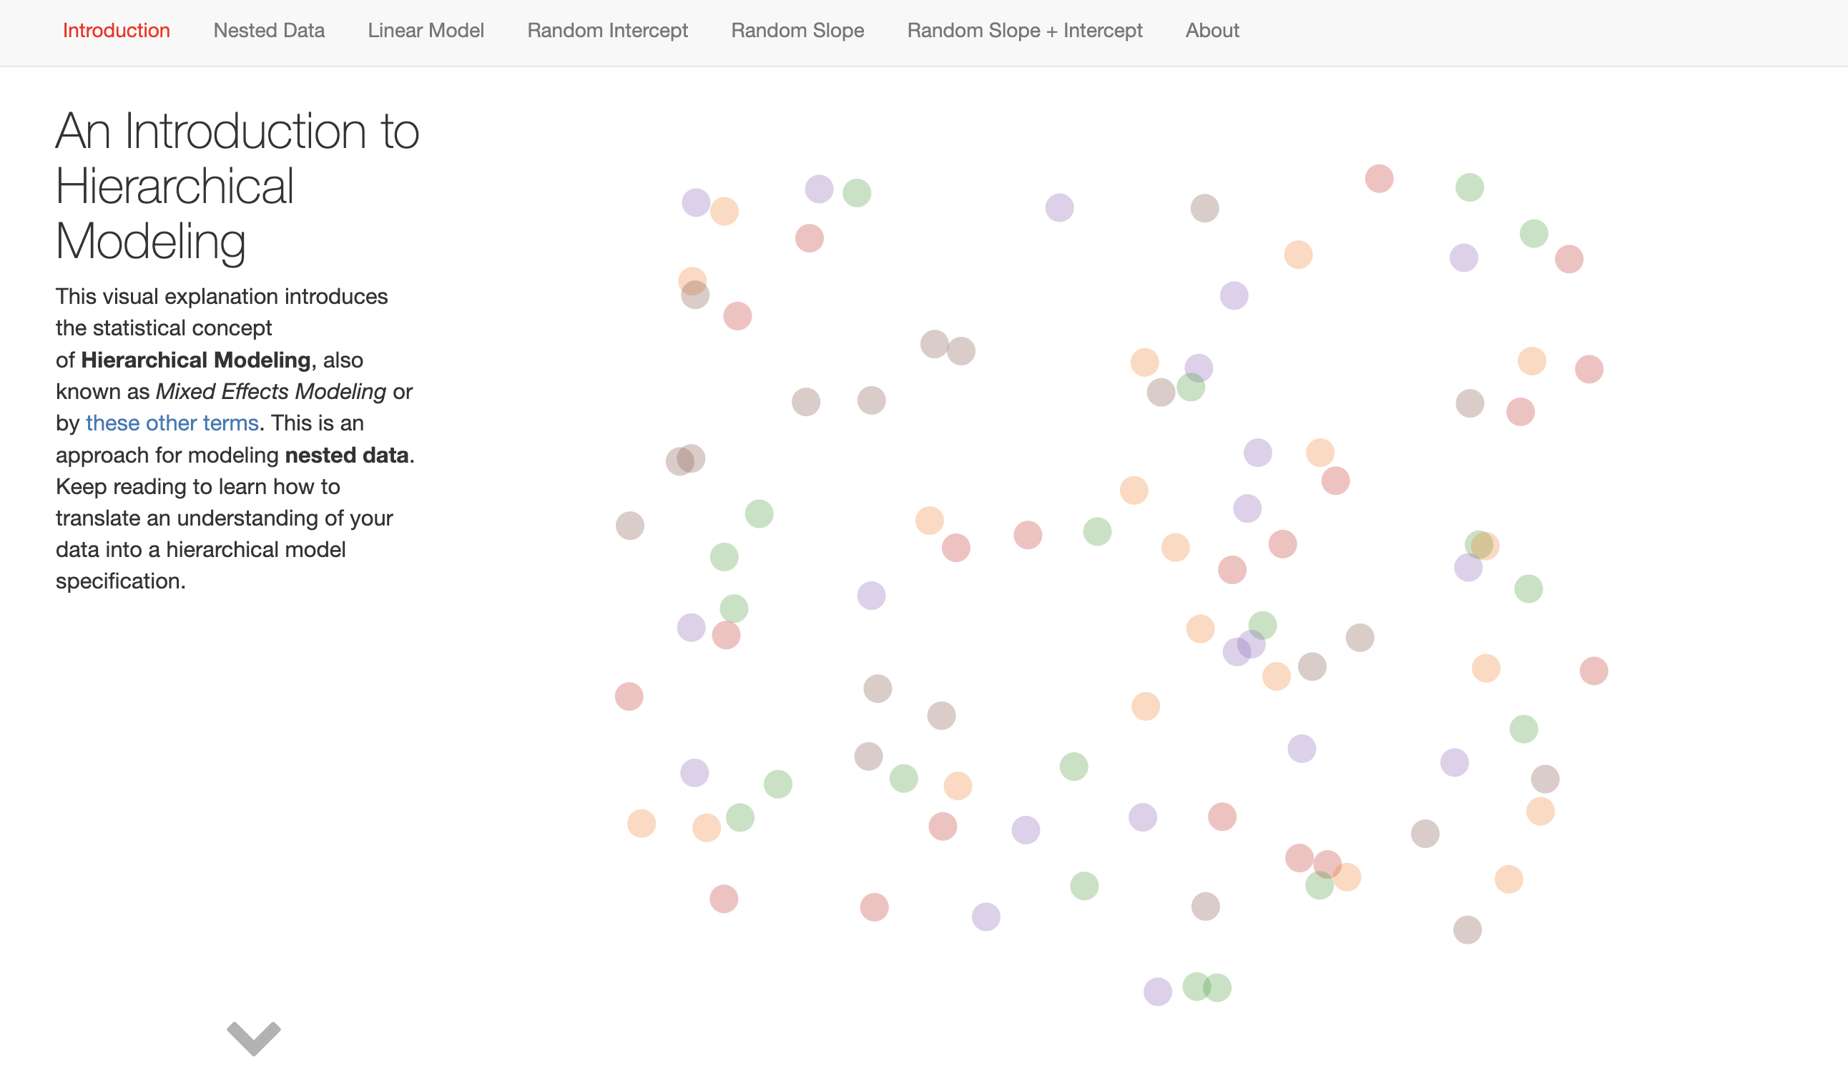
Task: Click the italic "Mixed Effects Modeling" phrase
Action: pos(270,391)
